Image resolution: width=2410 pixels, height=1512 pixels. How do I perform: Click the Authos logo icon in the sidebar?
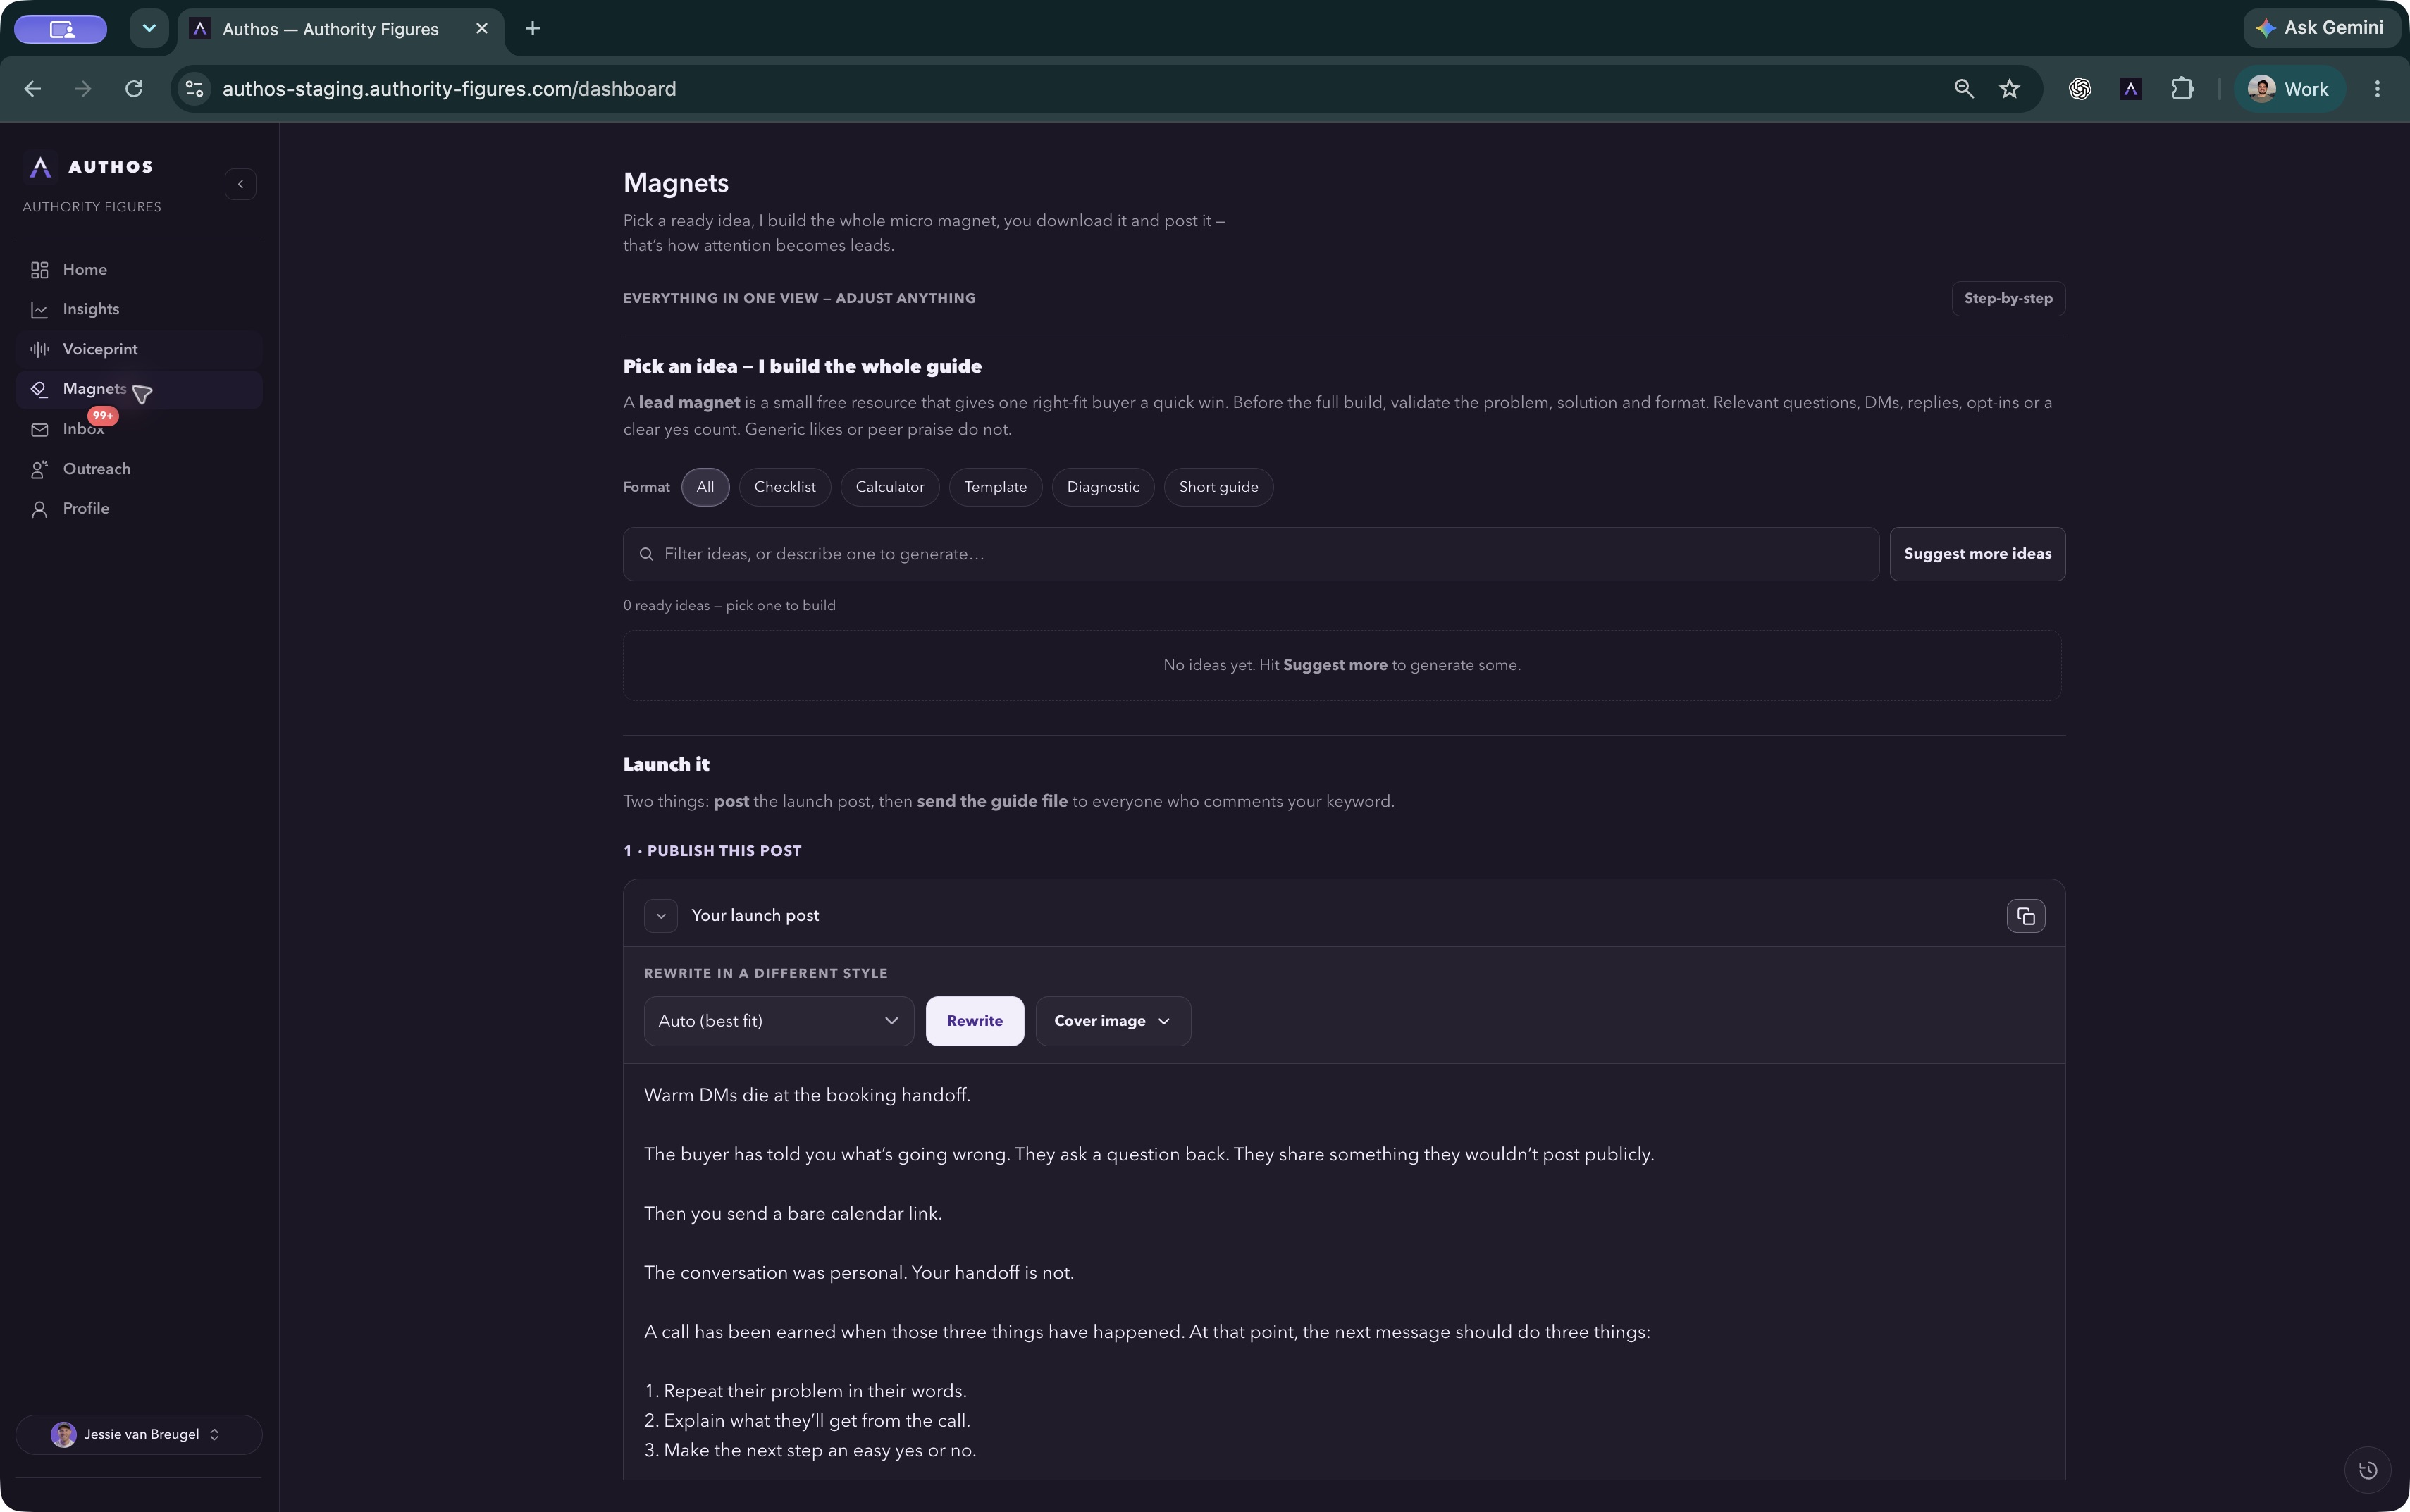coord(40,167)
